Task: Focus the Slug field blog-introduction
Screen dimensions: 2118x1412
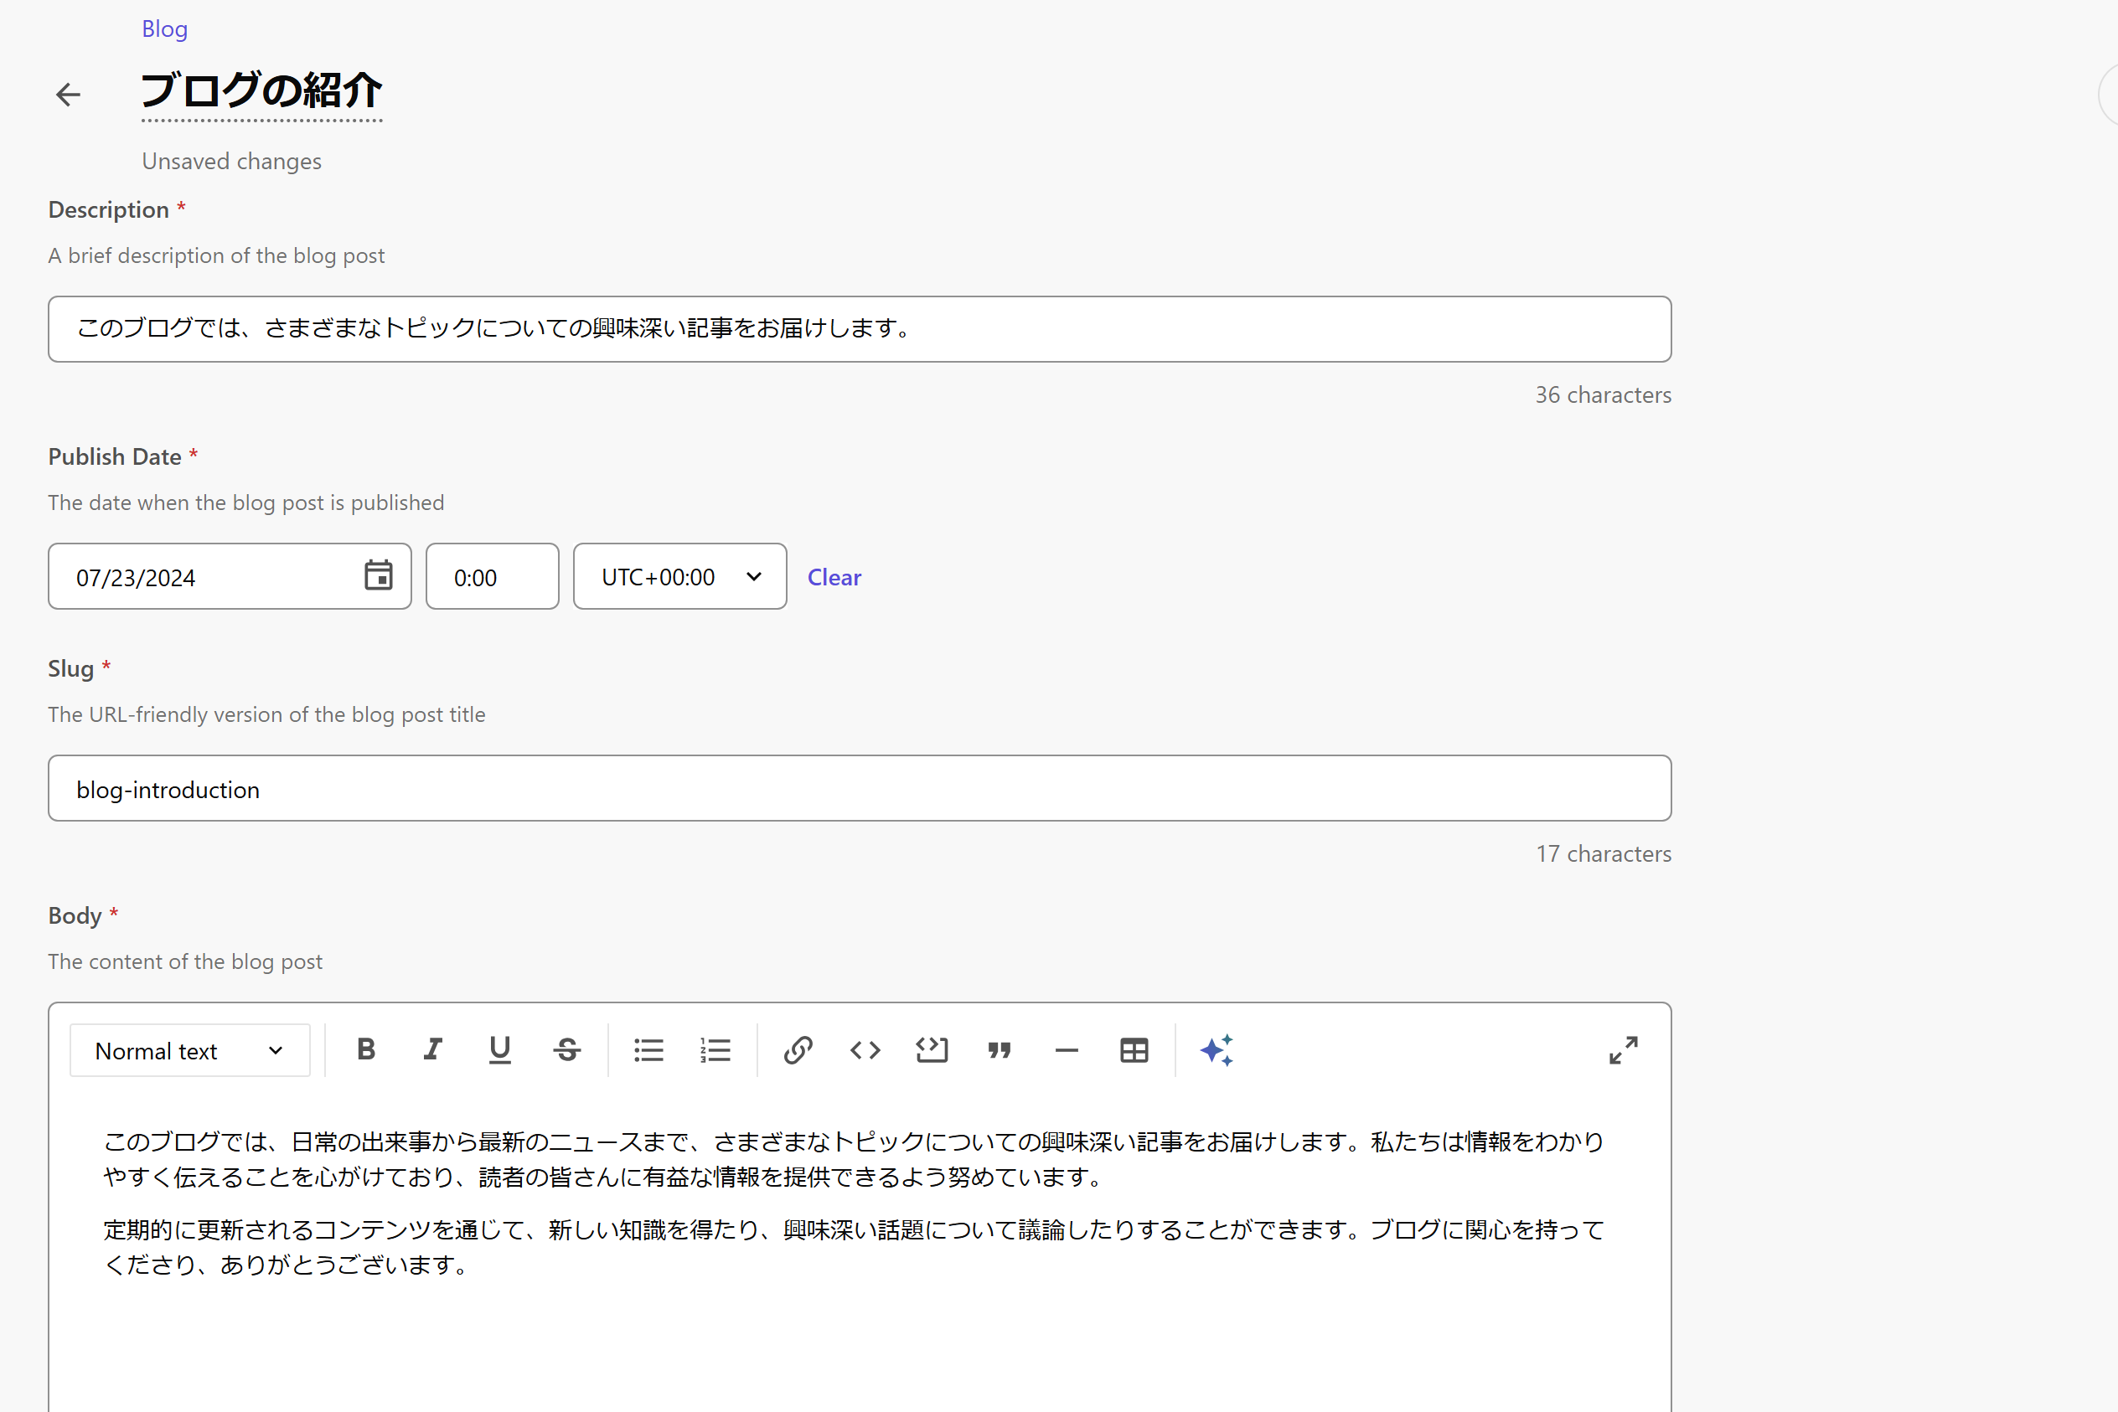Action: (x=860, y=788)
